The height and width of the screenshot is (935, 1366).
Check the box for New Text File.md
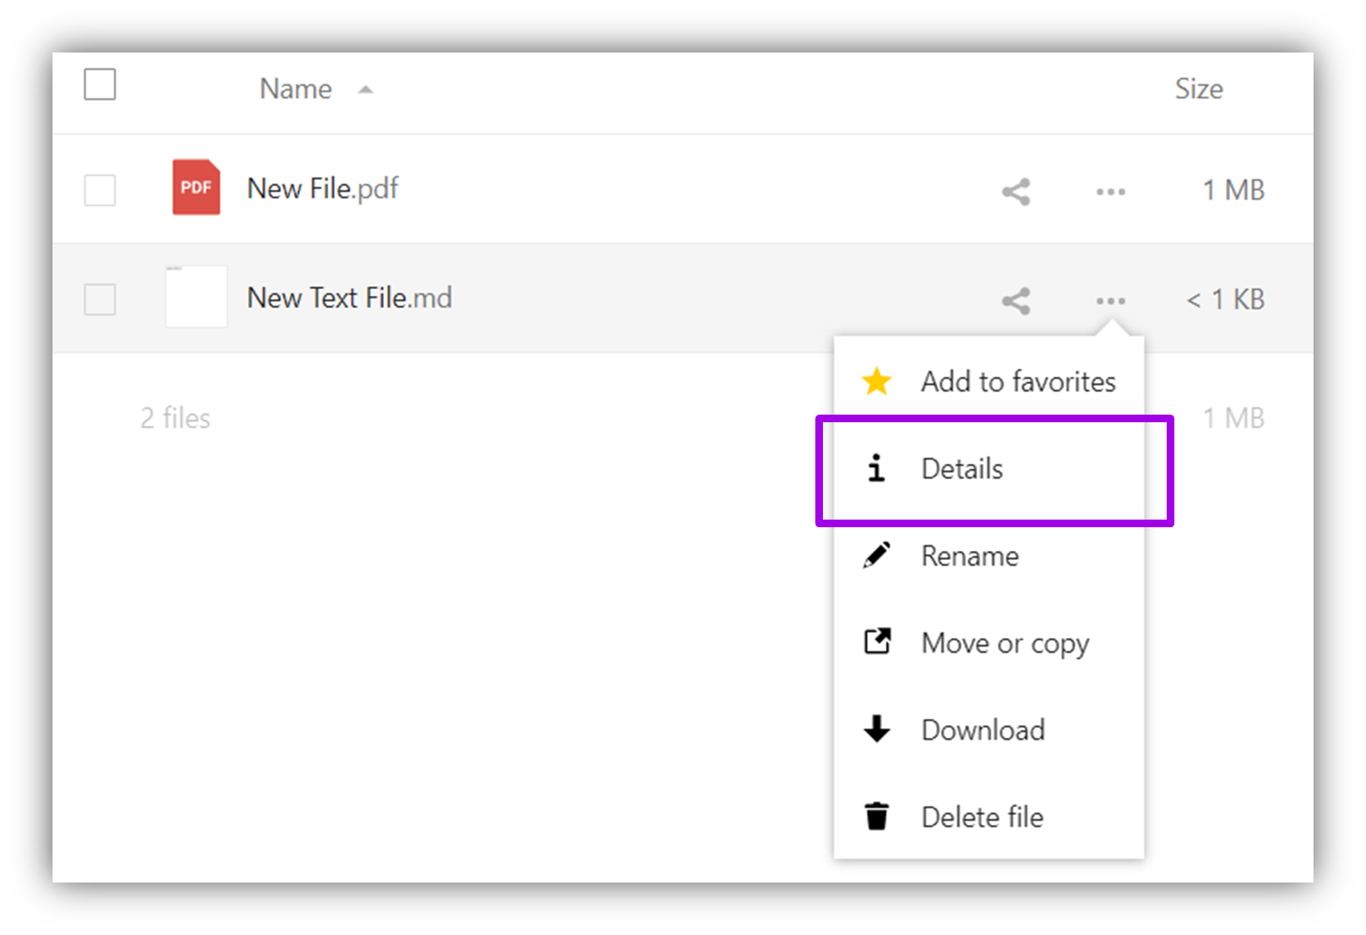pos(100,299)
